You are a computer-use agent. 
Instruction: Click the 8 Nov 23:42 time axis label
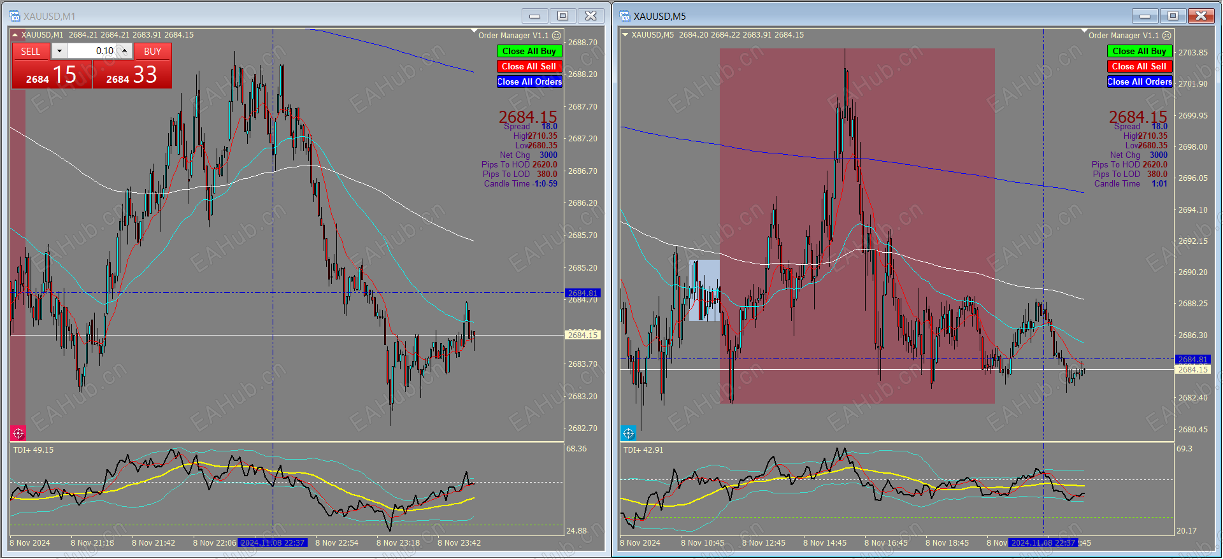[459, 543]
